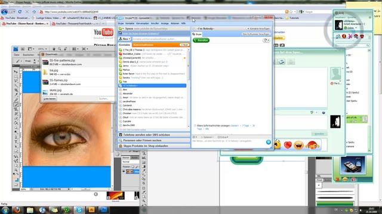Click the YouTube logo on the page
This screenshot has height=214, width=382.
tap(103, 32)
